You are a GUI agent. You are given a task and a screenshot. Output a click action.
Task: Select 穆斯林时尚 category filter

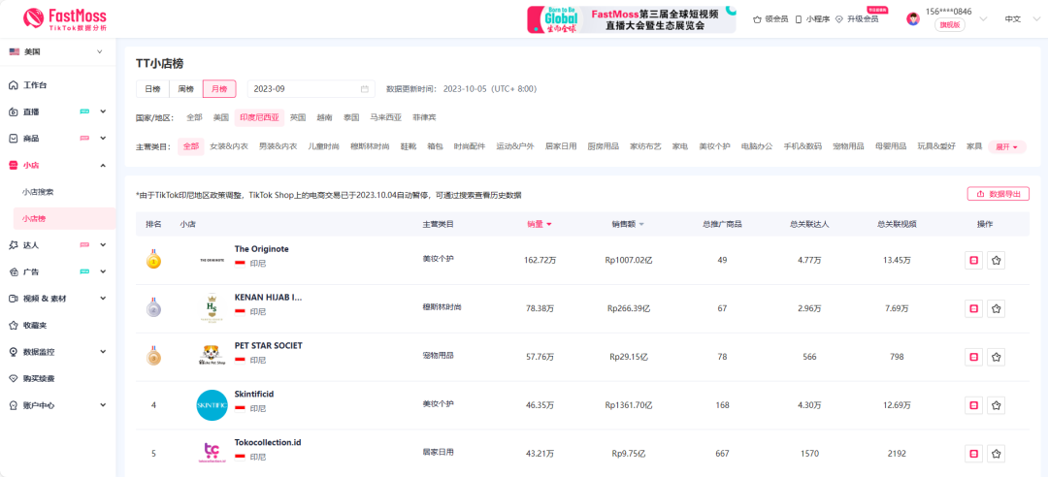[370, 146]
